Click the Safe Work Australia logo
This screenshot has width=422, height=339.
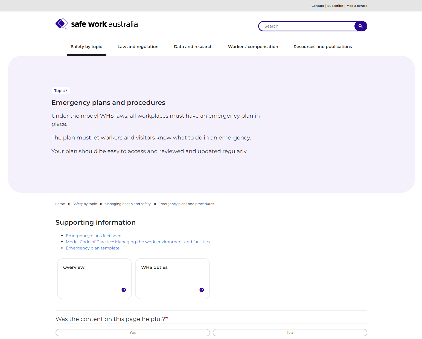97,24
